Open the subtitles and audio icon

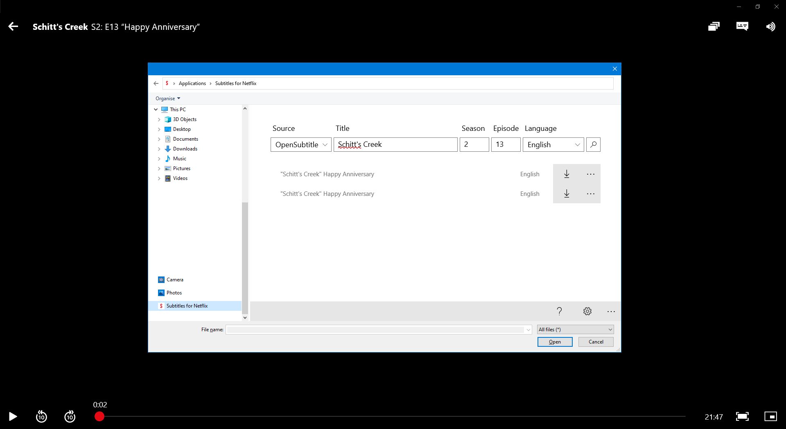tap(742, 27)
